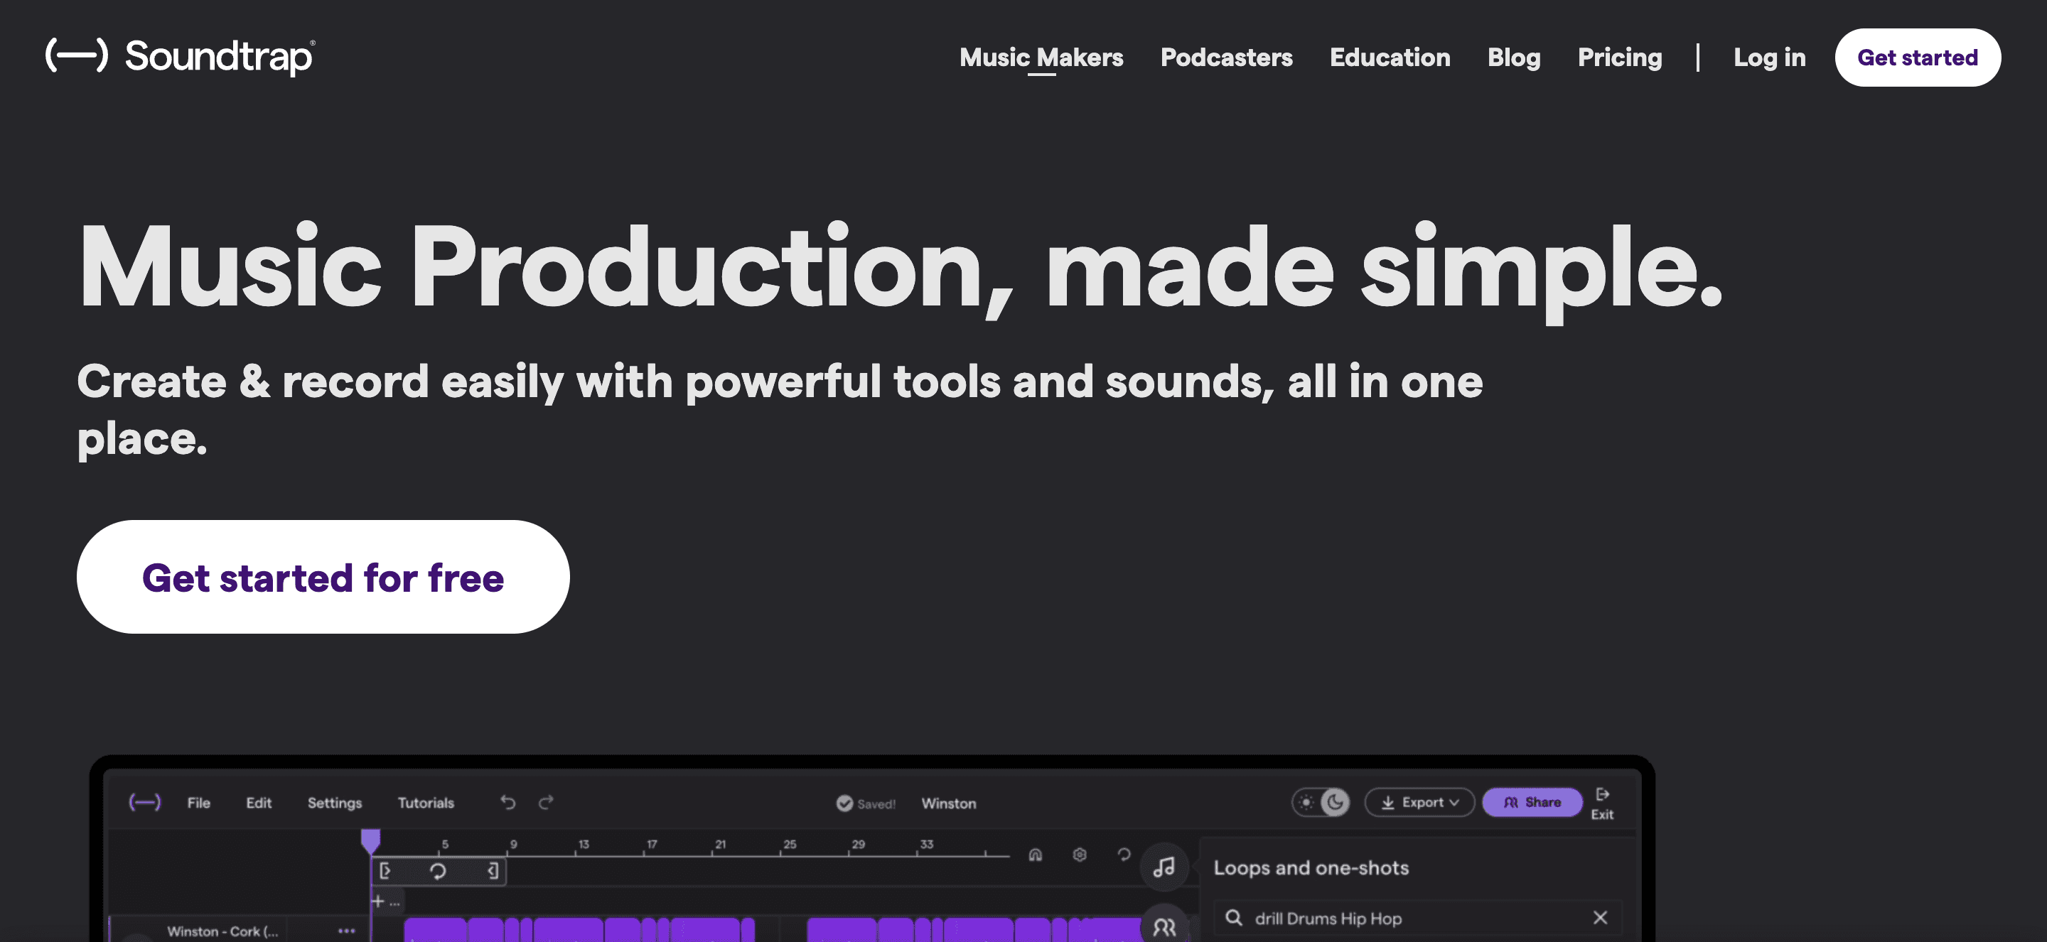Click the purple Share button
Image resolution: width=2047 pixels, height=942 pixels.
(1532, 802)
